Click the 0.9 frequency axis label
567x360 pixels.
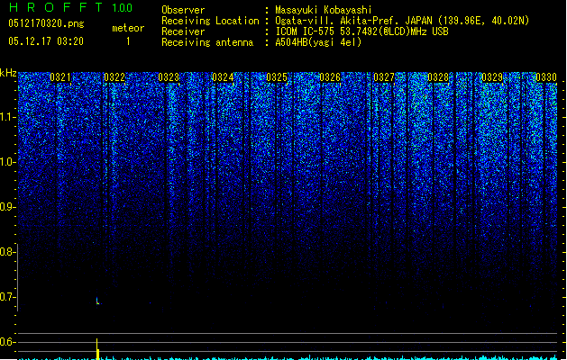tap(7, 207)
